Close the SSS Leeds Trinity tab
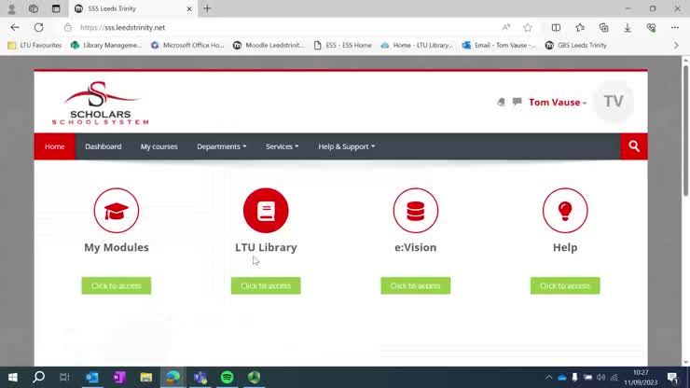Image resolution: width=690 pixels, height=388 pixels. (189, 8)
